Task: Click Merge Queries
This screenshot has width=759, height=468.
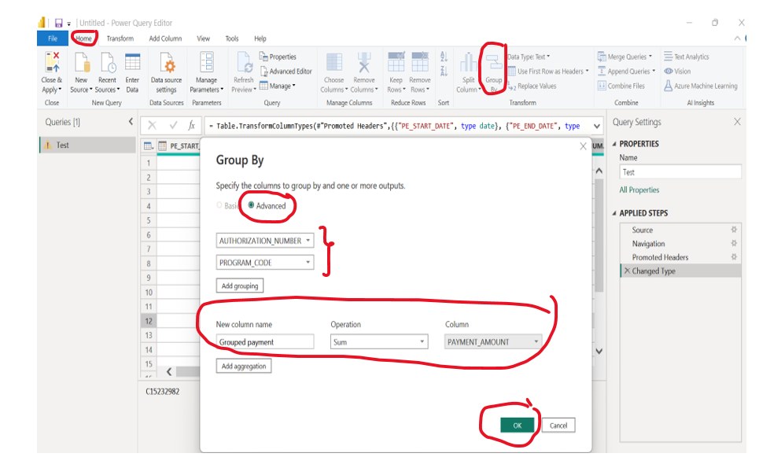Action: coord(625,57)
